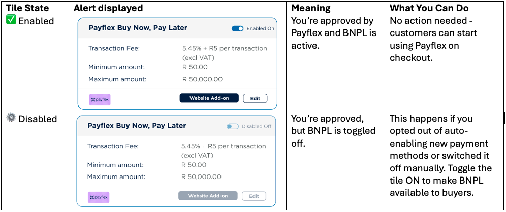Click the gear icon beside Disabled
Screen dimensions: 506x212
11,118
